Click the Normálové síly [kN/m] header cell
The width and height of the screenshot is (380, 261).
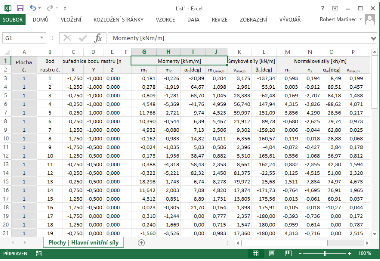pyautogui.click(x=320, y=61)
